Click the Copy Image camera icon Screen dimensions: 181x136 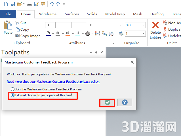click(x=17, y=36)
